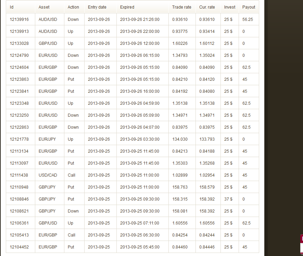Select trade Id 12124790
Image resolution: width=303 pixels, height=256 pixels.
(19, 55)
